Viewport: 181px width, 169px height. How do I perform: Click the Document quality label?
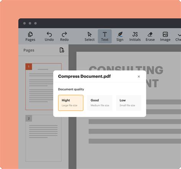point(71,89)
